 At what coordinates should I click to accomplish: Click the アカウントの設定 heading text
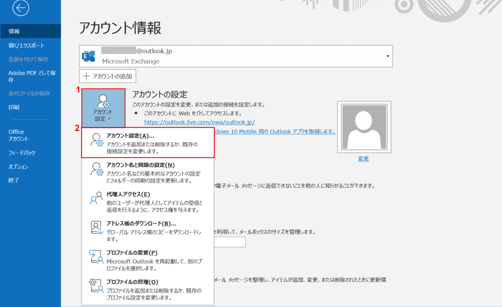[x=160, y=94]
